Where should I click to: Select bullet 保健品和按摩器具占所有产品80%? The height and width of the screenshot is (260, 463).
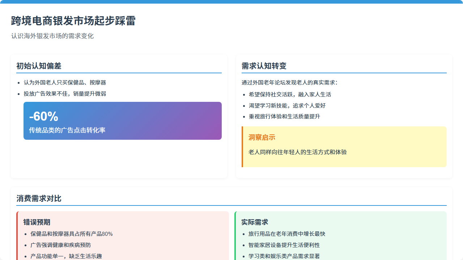72,234
